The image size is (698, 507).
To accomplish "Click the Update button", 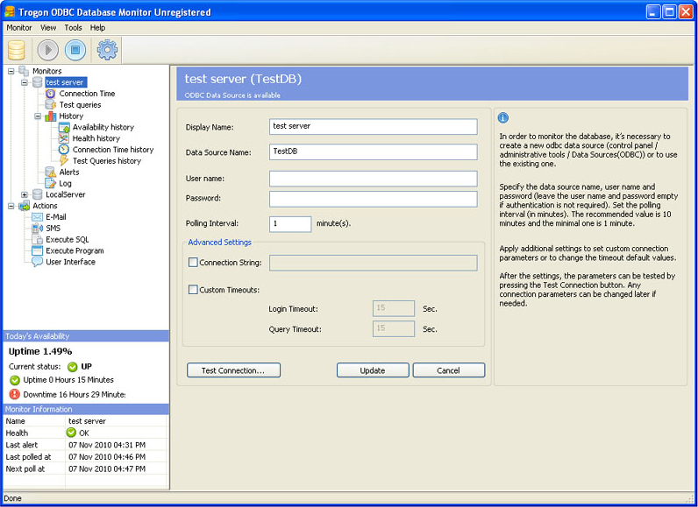I will point(373,370).
